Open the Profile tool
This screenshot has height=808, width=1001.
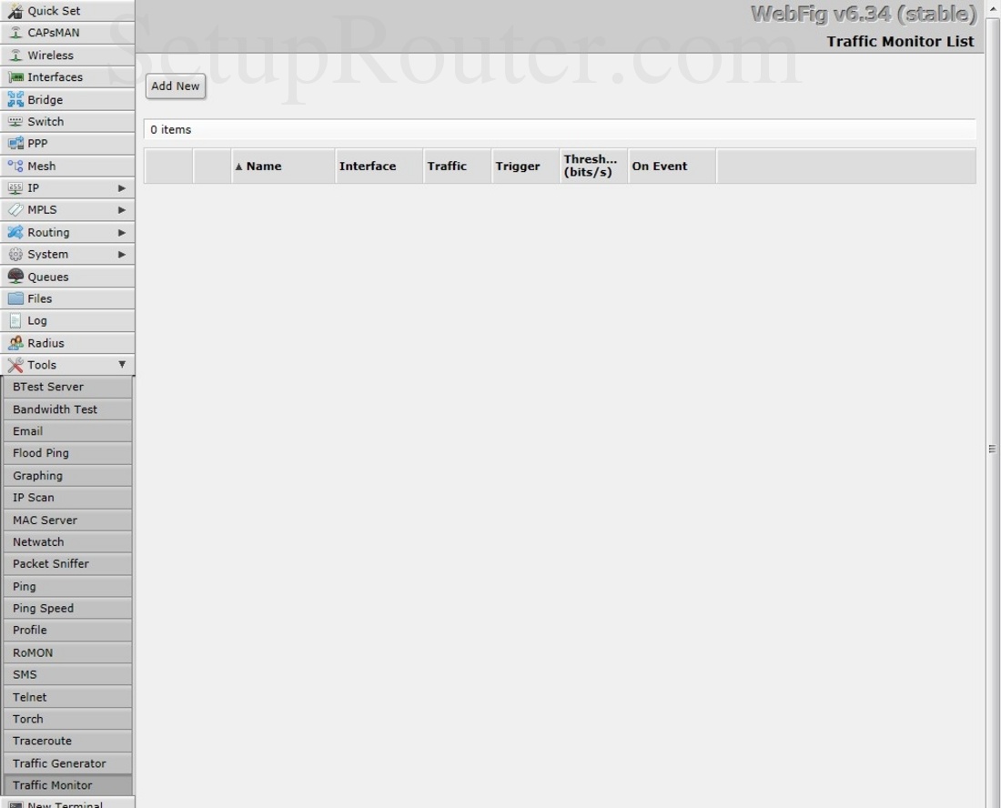click(67, 630)
